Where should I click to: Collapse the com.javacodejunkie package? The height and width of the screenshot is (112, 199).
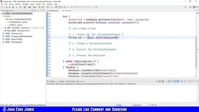(6, 19)
